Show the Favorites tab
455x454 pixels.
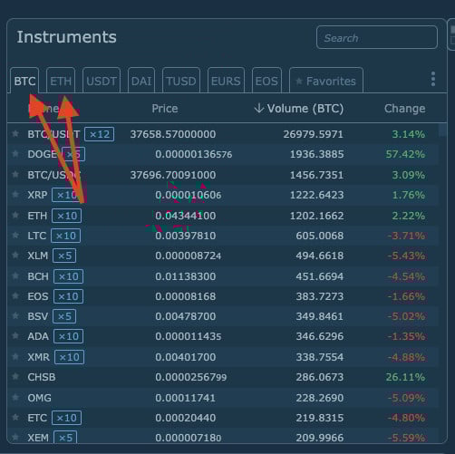click(326, 81)
